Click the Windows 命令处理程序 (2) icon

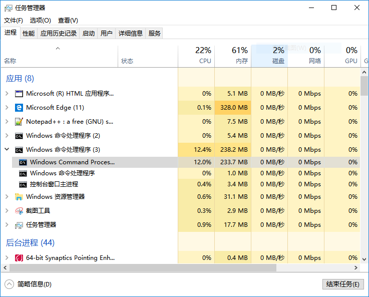coord(19,136)
